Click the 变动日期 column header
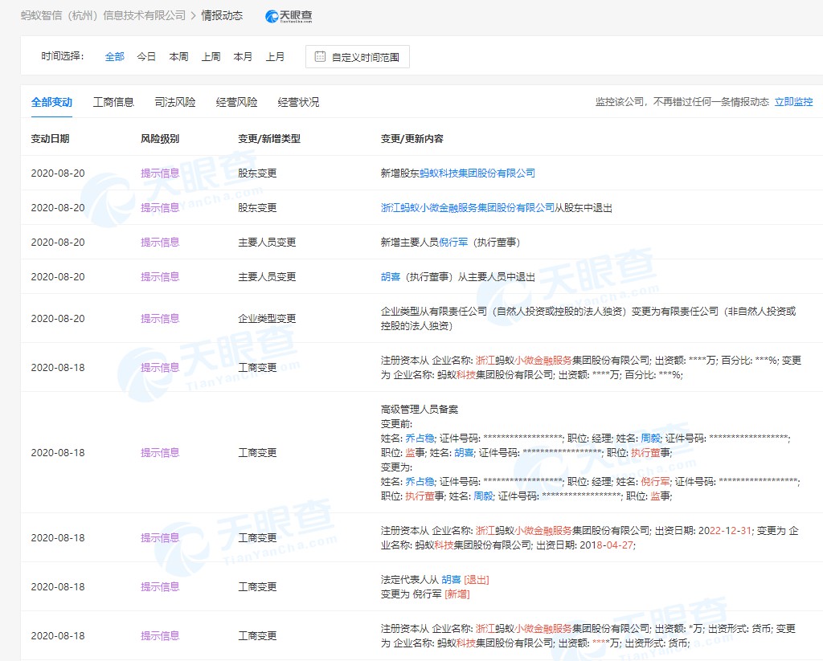The width and height of the screenshot is (823, 661). coord(51,139)
